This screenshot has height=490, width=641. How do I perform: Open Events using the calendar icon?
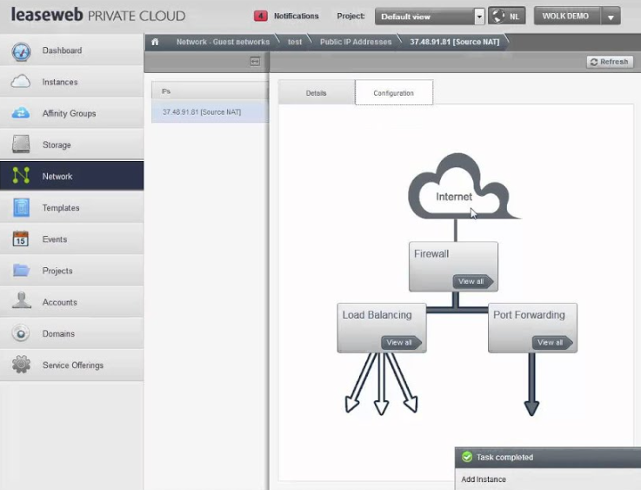click(21, 239)
